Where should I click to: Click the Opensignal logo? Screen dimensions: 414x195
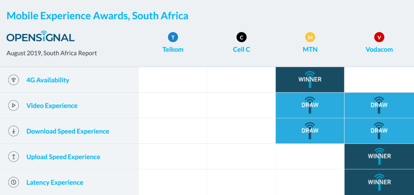click(40, 37)
